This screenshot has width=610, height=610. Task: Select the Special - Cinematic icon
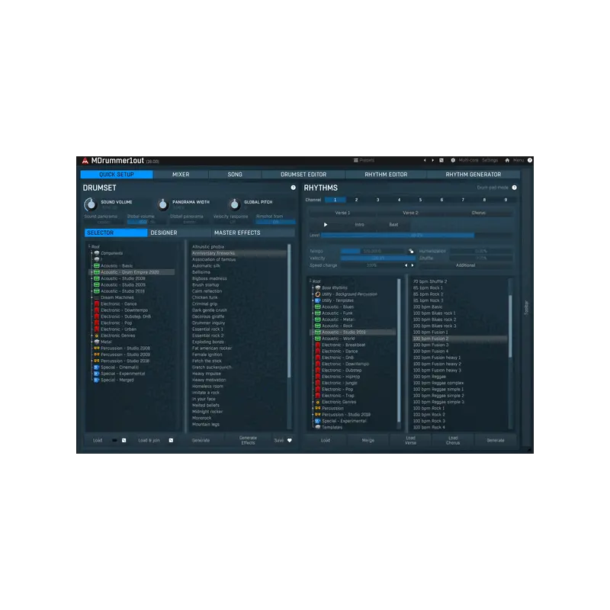click(97, 368)
